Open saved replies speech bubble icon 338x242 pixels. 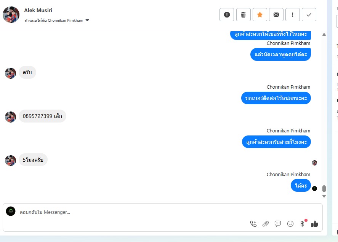pos(278,224)
